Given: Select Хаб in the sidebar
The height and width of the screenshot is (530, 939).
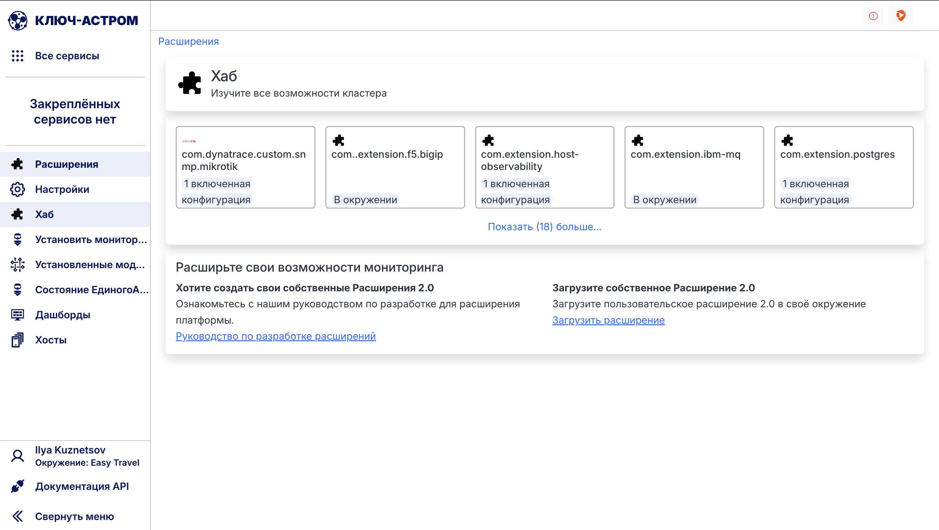Looking at the screenshot, I should pyautogui.click(x=45, y=214).
